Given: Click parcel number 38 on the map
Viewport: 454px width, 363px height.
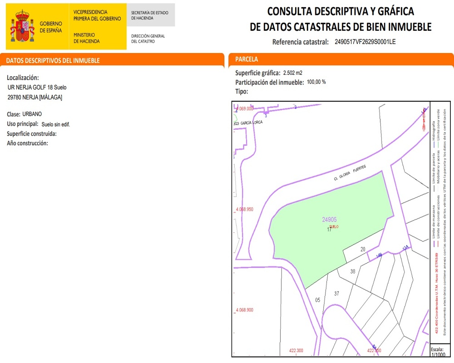Looking at the screenshot, I should (353, 271).
